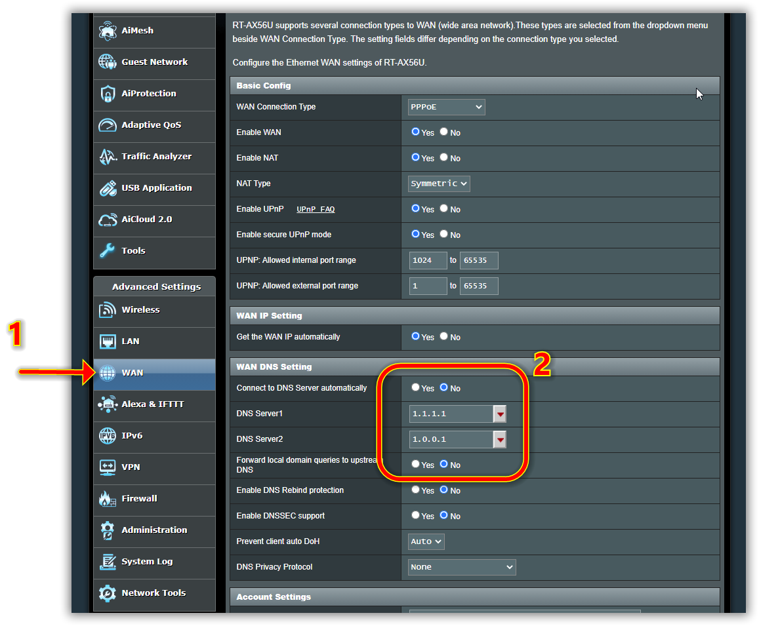Expand the DNS Server2 preset arrow
Image resolution: width=759 pixels, height=626 pixels.
point(500,440)
